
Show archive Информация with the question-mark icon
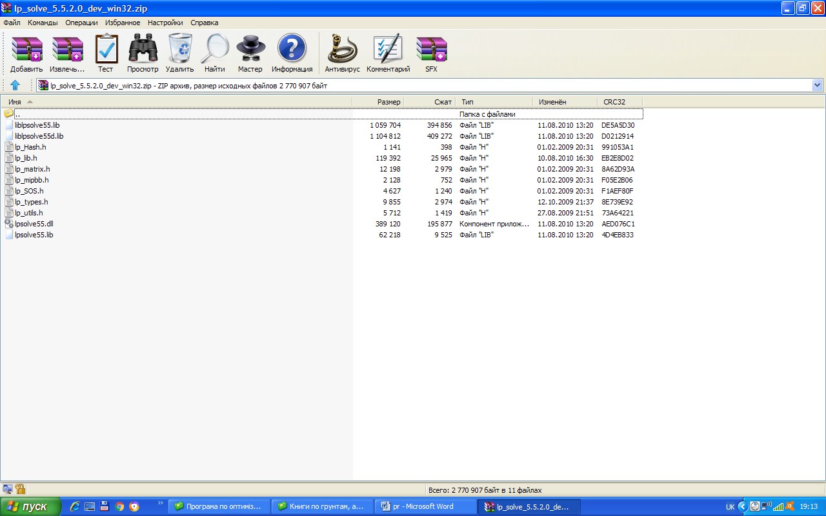(x=292, y=54)
